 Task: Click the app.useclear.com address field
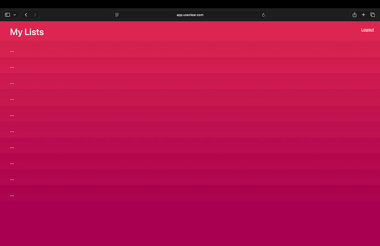(x=190, y=15)
